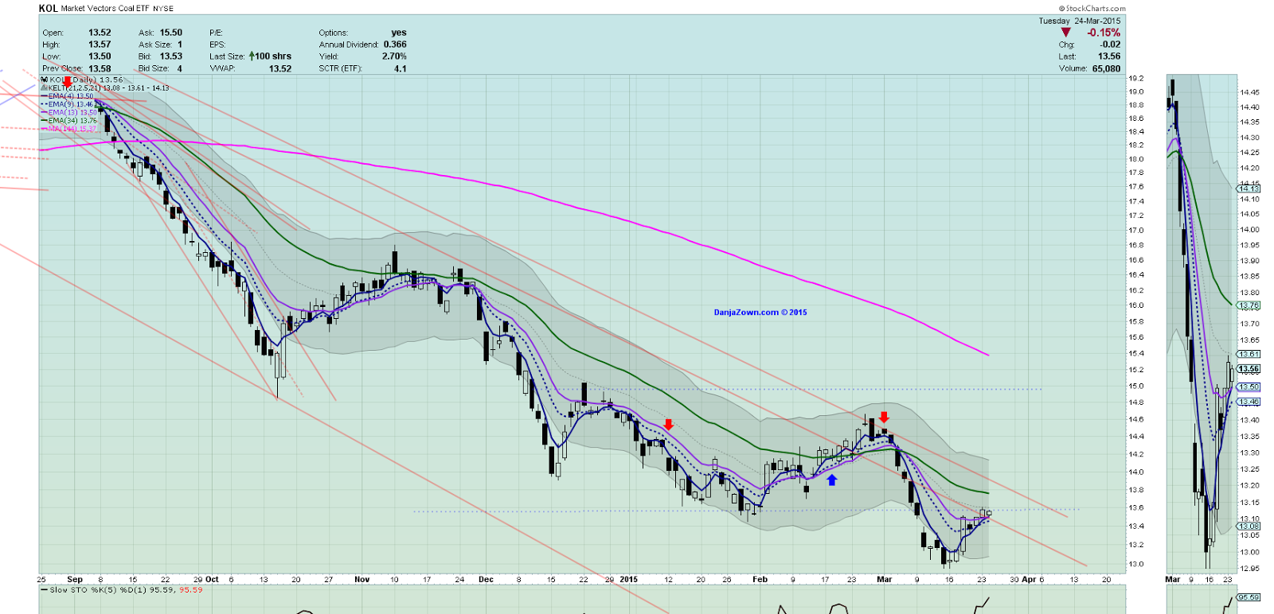
Task: Click the Low value 13.50
Action: click(x=100, y=56)
